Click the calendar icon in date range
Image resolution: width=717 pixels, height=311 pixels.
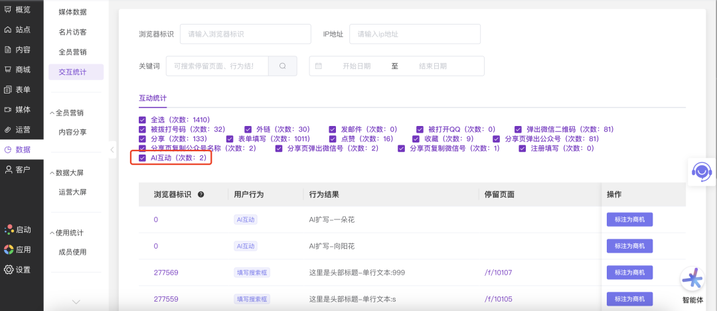click(319, 66)
